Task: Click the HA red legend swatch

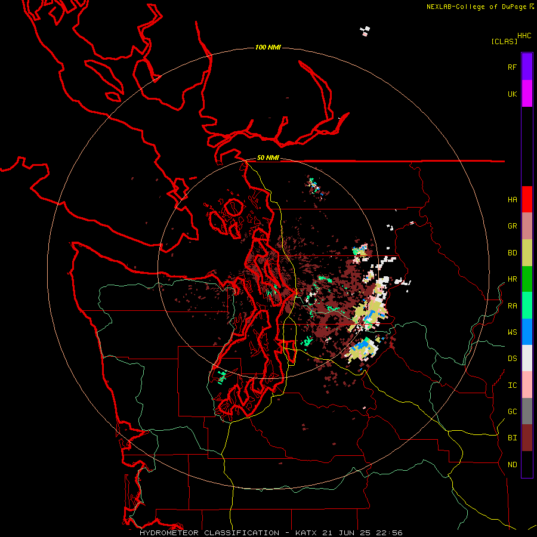Action: tap(527, 199)
